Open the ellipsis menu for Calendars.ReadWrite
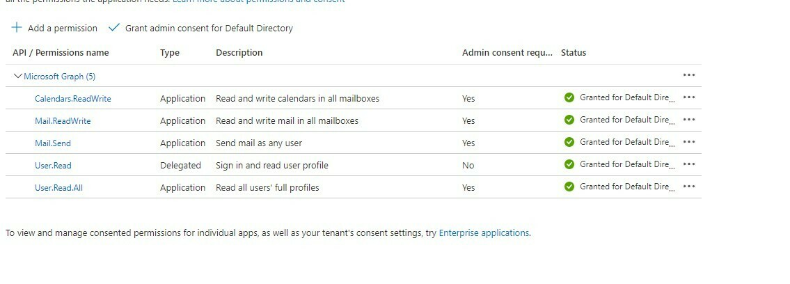Screen dimensions: 790x284 point(689,97)
